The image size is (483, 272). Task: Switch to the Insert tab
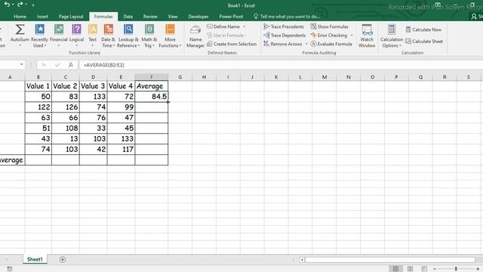coord(42,17)
